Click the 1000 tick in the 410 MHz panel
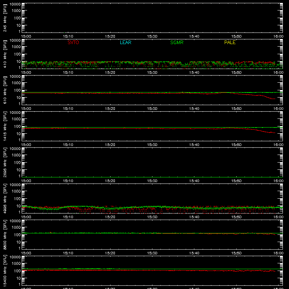This screenshot has width=289, height=289. 16,47
